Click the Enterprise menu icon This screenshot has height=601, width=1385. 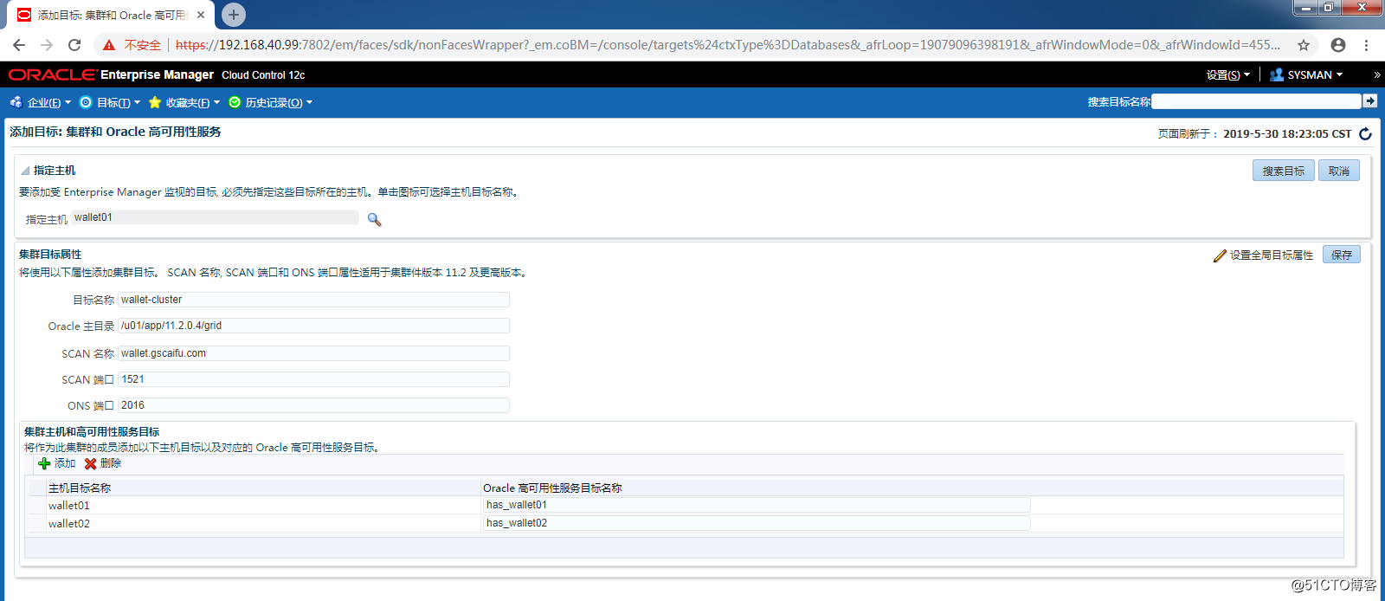(x=16, y=102)
